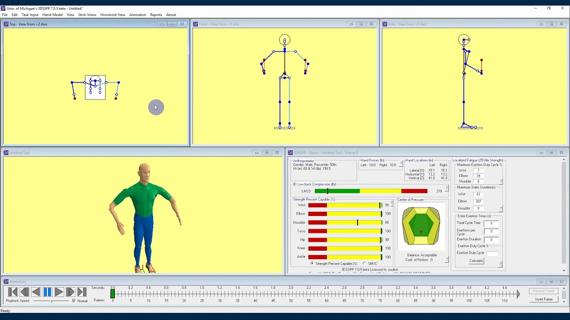
Task: Open Maximum Static Duration help button
Action: [x=501, y=208]
